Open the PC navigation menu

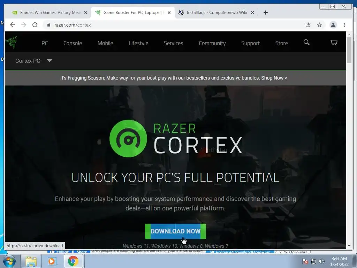pos(45,43)
